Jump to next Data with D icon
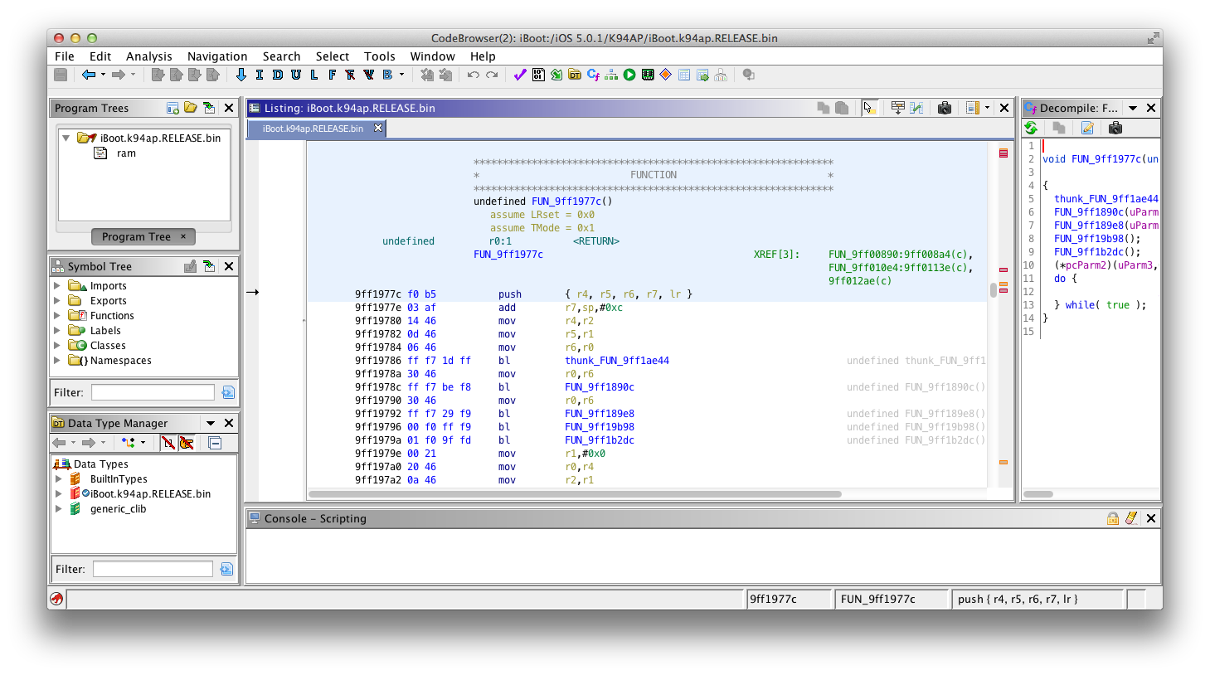Screen dimensions: 1210x675 (278, 75)
